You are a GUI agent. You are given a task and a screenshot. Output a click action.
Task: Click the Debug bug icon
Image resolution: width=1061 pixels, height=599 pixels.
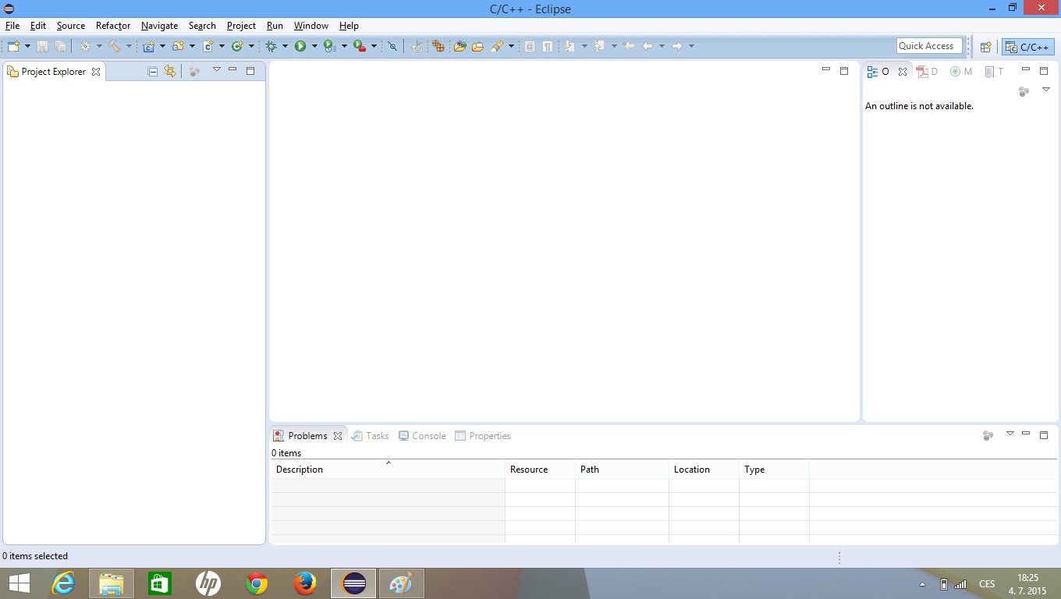point(271,47)
